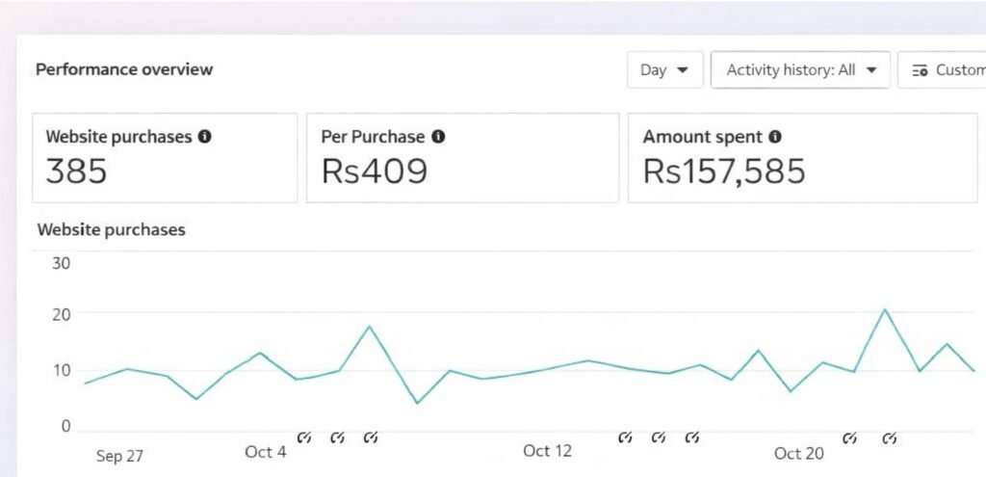The width and height of the screenshot is (986, 477).
Task: Select second activity marker after Oct 4
Action: click(337, 437)
